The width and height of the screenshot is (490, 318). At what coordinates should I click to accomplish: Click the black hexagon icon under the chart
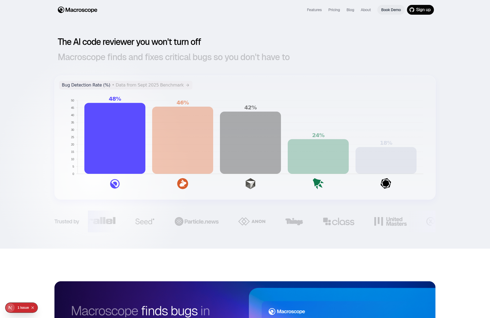[386, 184]
